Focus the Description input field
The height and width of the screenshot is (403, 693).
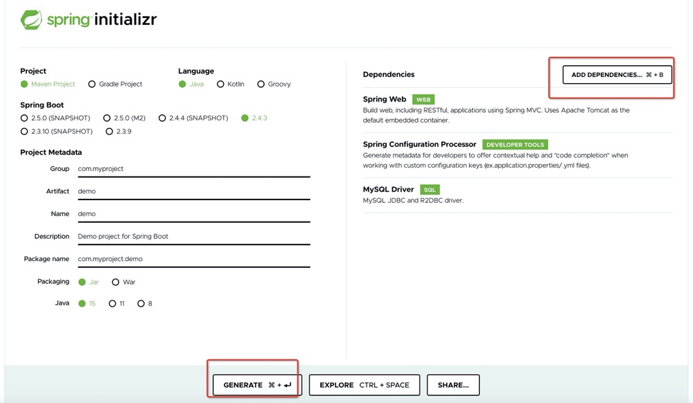[x=194, y=237]
